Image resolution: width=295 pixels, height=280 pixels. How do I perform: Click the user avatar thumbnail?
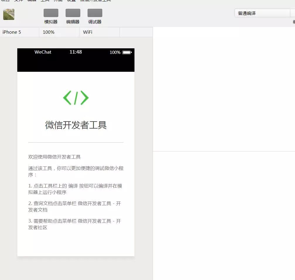pos(9,14)
